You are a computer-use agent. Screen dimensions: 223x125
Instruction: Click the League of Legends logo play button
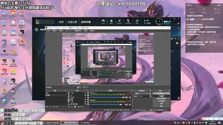click(x=38, y=22)
